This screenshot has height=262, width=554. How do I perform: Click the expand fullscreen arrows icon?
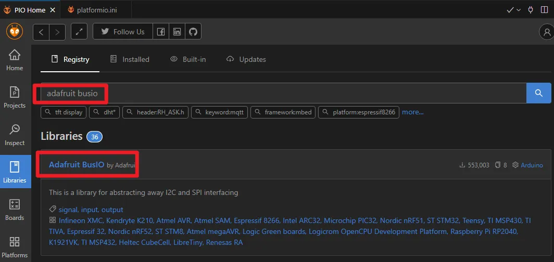(x=79, y=32)
